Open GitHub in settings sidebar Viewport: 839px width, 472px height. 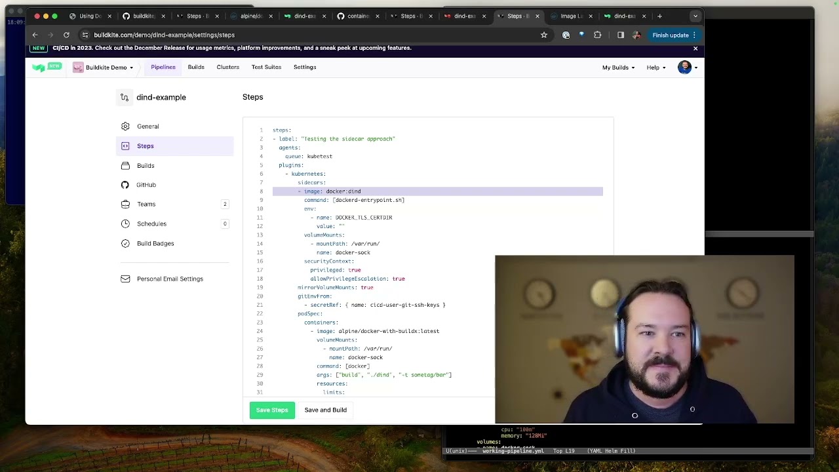[146, 185]
